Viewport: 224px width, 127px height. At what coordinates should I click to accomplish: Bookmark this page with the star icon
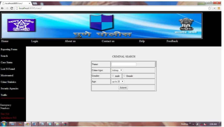coord(209,8)
